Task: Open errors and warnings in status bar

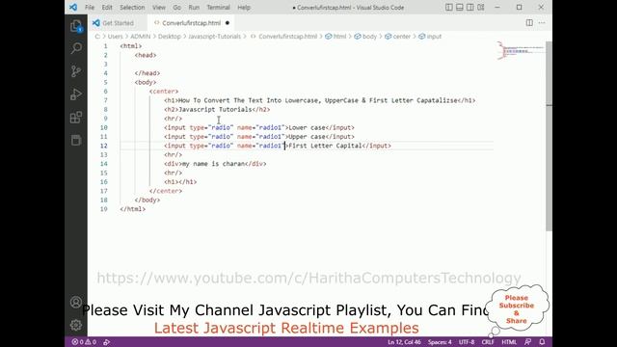Action: 84,342
